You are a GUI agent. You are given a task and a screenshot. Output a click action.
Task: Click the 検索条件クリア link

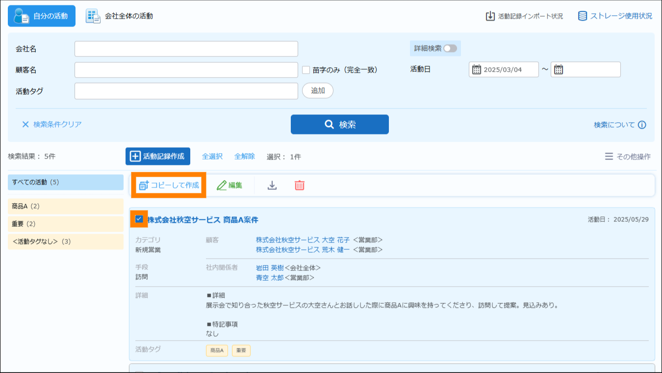click(x=51, y=125)
